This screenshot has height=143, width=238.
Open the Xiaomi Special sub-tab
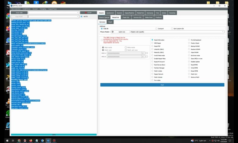pos(104,17)
